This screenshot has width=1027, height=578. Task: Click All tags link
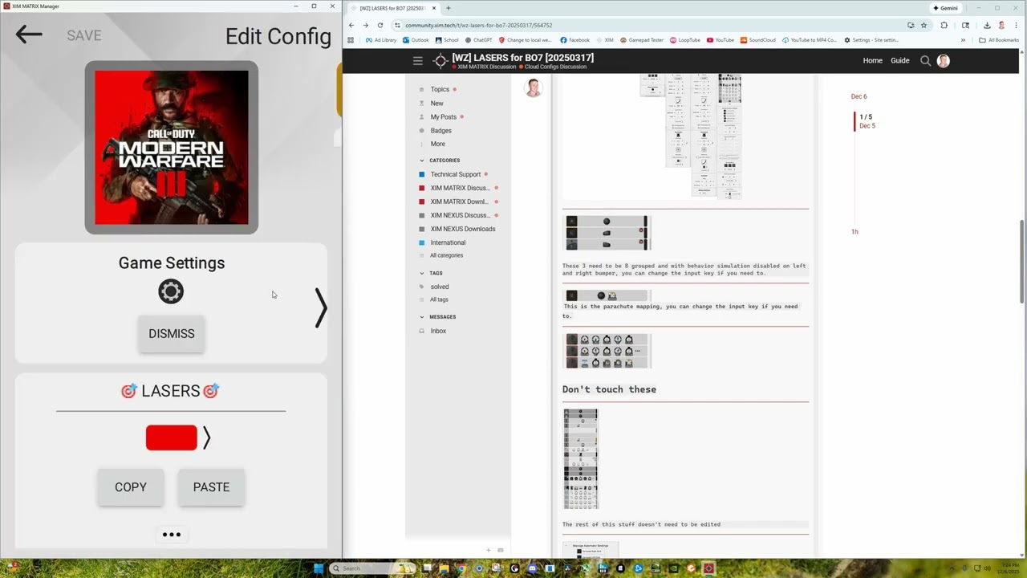coord(439,299)
